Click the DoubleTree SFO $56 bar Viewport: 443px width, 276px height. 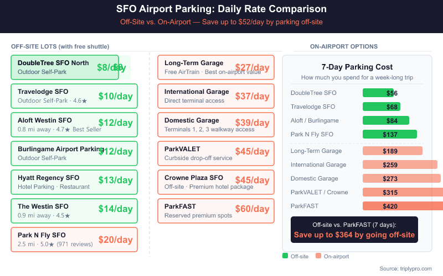click(x=378, y=93)
